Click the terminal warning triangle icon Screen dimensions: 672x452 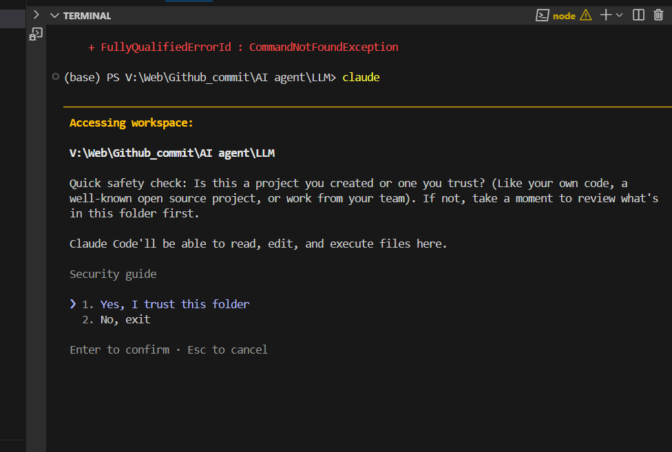click(586, 15)
